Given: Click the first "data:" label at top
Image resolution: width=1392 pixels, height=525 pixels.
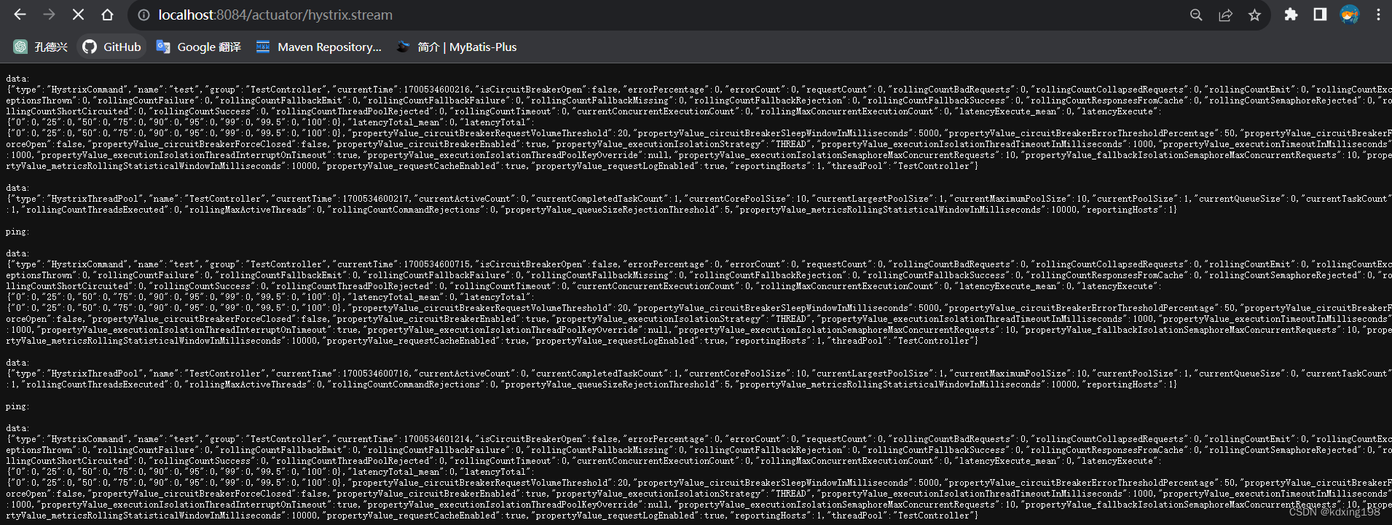Looking at the screenshot, I should [x=17, y=79].
